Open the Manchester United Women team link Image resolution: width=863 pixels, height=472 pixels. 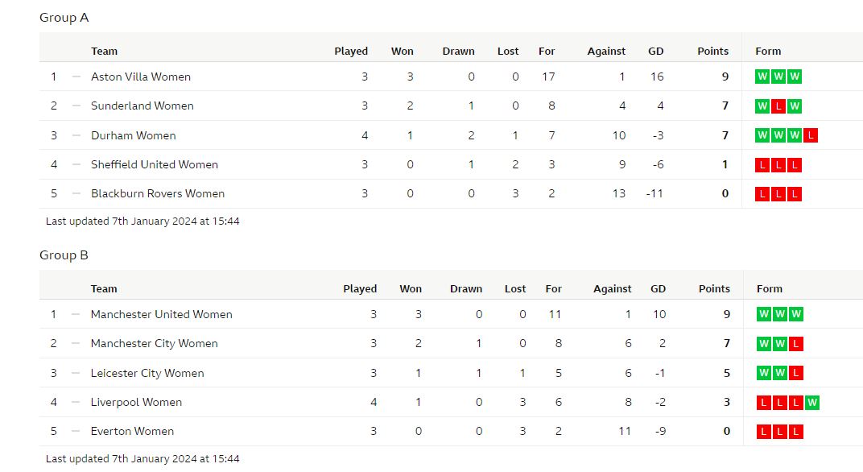click(161, 314)
